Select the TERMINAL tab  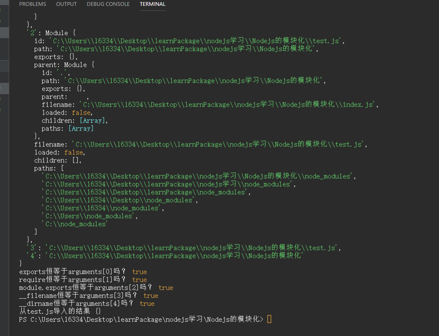point(153,4)
